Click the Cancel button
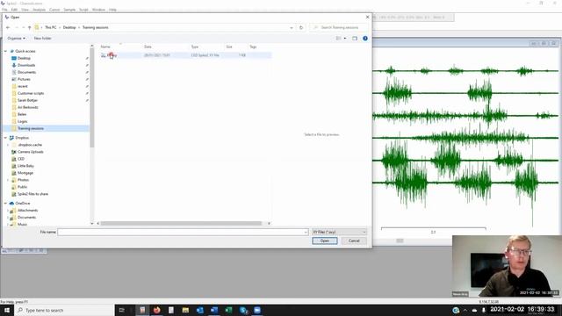This screenshot has width=562, height=316. (x=354, y=241)
